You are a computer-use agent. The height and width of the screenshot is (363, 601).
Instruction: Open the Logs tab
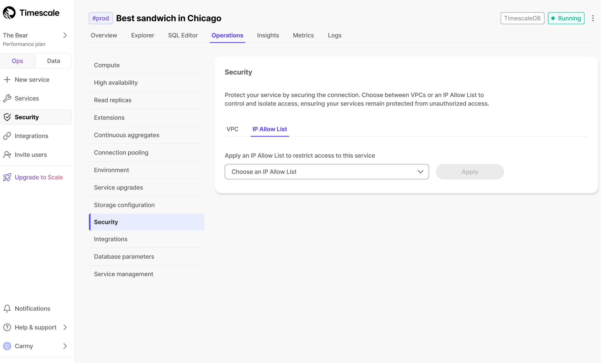tap(335, 35)
